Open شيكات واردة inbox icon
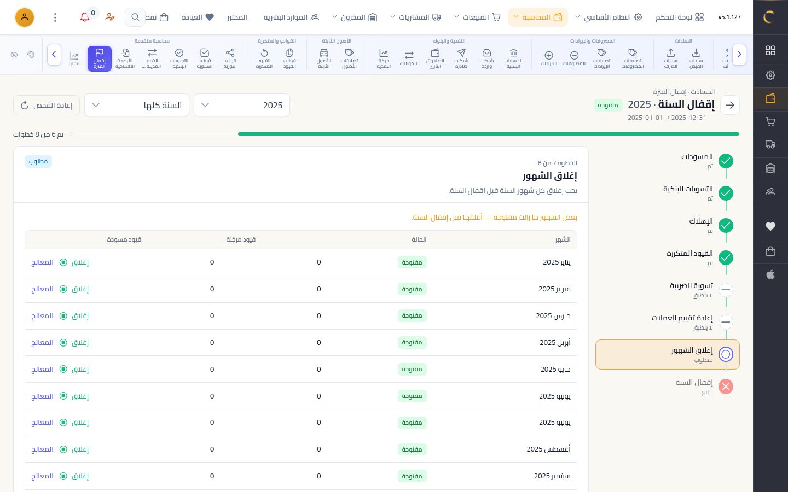The image size is (788, 492). coord(486,58)
